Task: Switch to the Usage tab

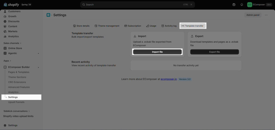Action: (151, 26)
